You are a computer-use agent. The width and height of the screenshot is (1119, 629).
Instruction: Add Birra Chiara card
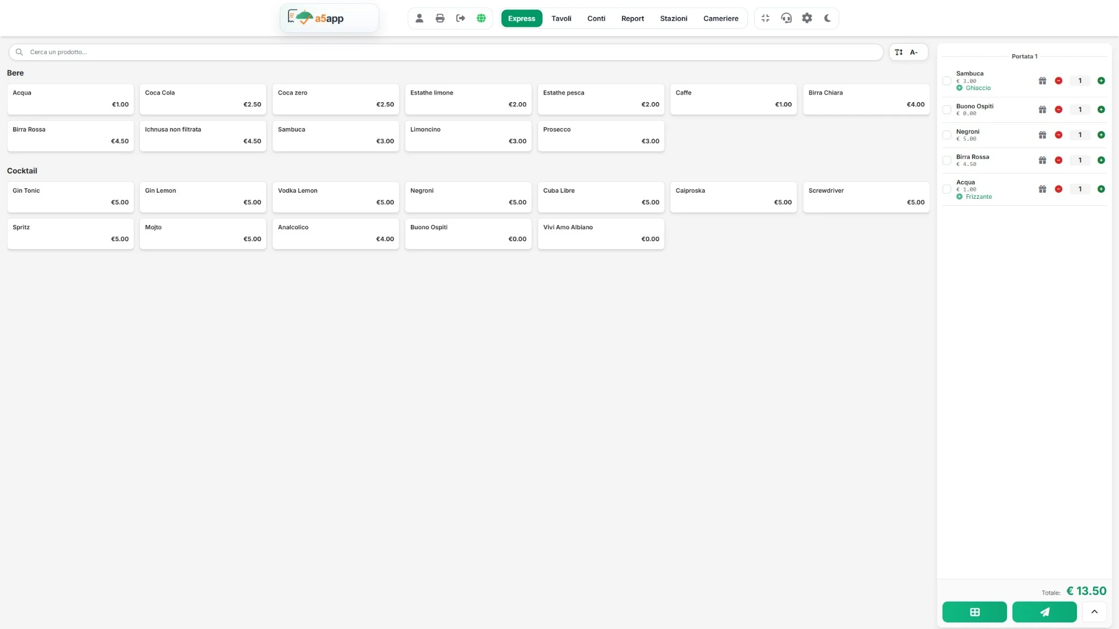[x=866, y=99]
